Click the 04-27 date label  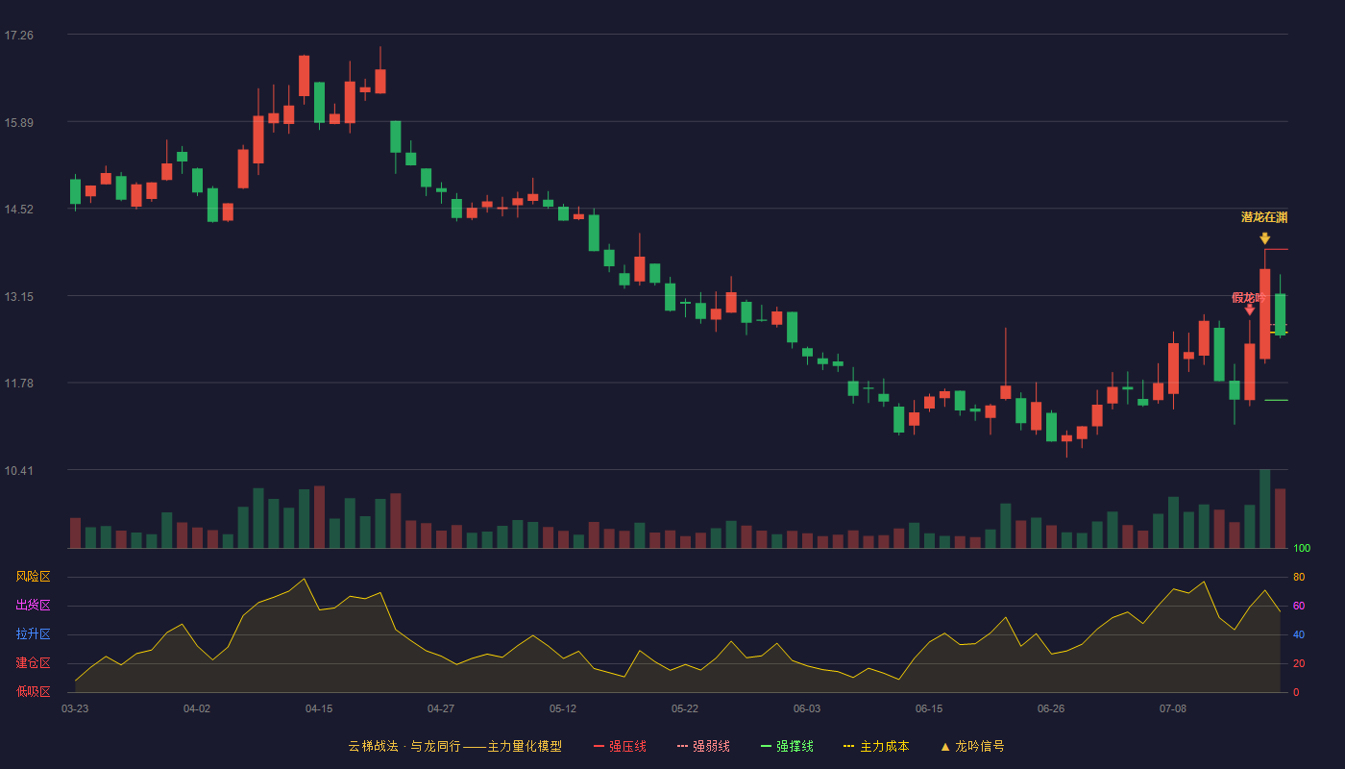tap(441, 708)
